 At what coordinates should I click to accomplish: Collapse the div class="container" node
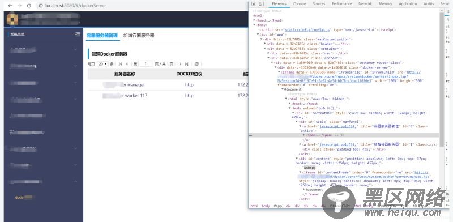265,49
